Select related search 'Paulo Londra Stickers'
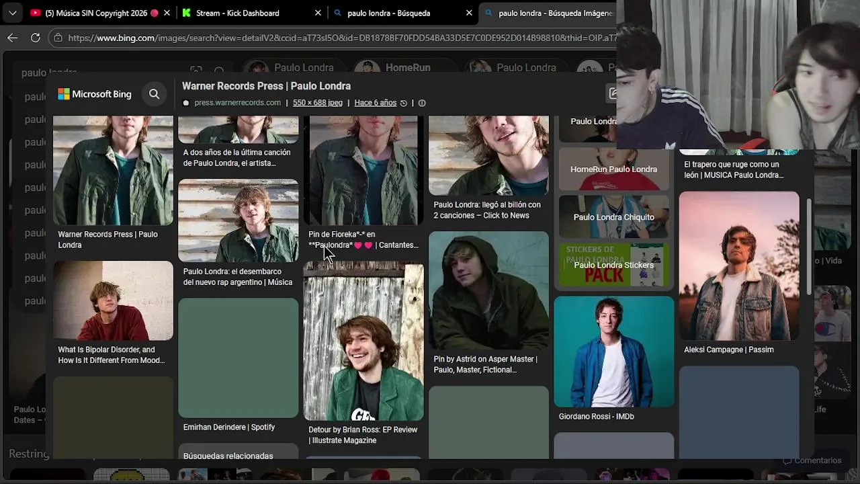Screen dimensions: 860x484 pyautogui.click(x=613, y=265)
